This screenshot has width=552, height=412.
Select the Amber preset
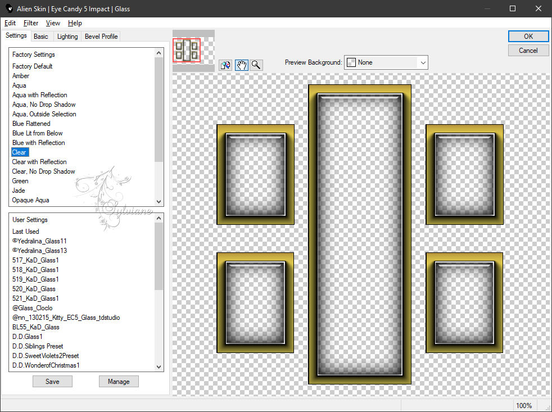(x=21, y=76)
